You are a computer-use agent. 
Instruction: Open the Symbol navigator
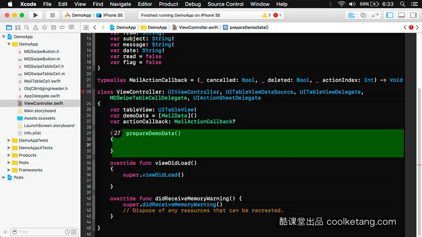[x=18, y=27]
